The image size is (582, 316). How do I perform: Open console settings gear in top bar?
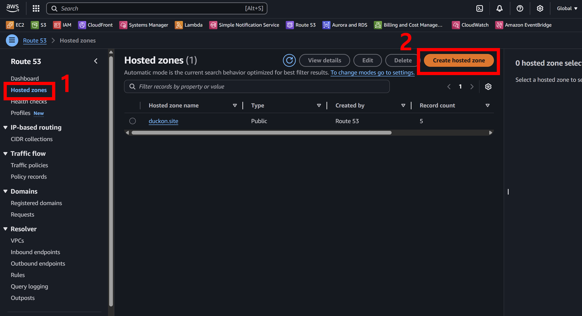pyautogui.click(x=540, y=8)
